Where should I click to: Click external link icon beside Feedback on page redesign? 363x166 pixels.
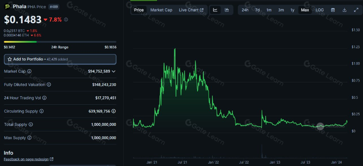point(51,159)
